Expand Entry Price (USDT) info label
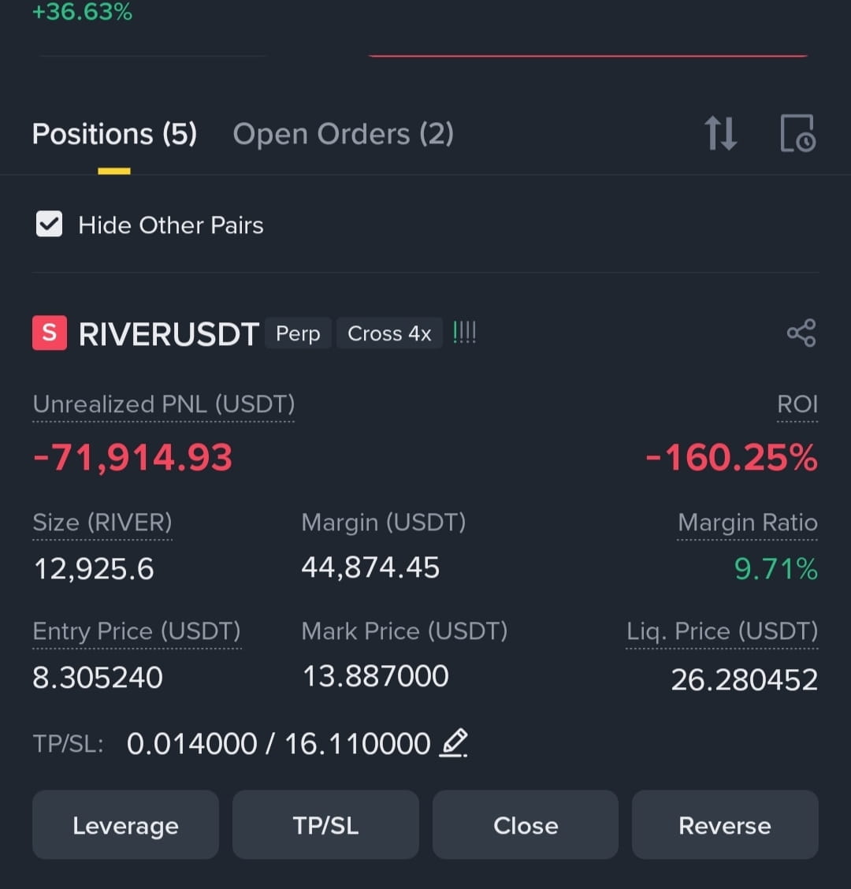The height and width of the screenshot is (889, 851). (136, 630)
